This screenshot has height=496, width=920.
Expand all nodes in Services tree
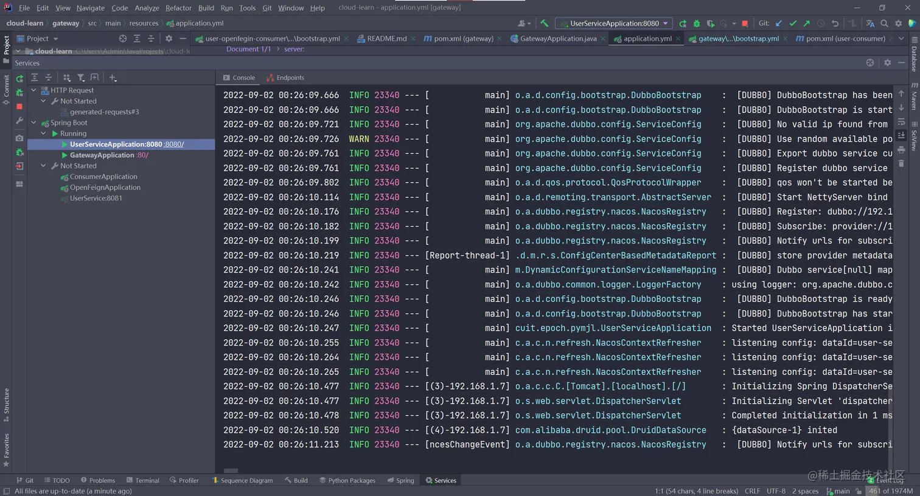(35, 78)
